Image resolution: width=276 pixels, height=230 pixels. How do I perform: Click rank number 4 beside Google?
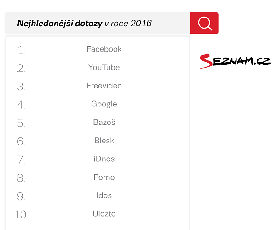pos(21,105)
